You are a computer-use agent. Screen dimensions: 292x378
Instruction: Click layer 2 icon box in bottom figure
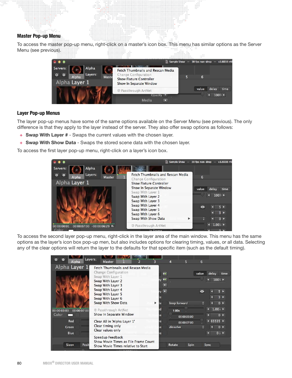tap(139, 260)
